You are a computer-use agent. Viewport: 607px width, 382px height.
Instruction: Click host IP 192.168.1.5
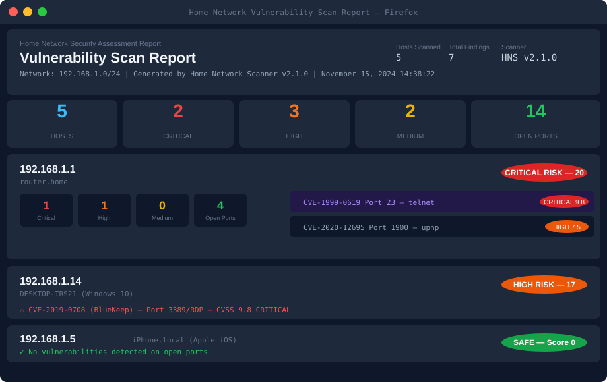click(x=48, y=339)
